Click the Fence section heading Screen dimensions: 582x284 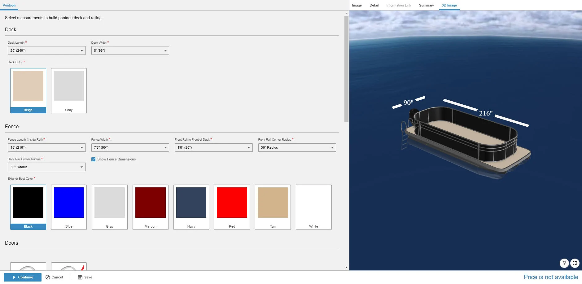coord(12,126)
